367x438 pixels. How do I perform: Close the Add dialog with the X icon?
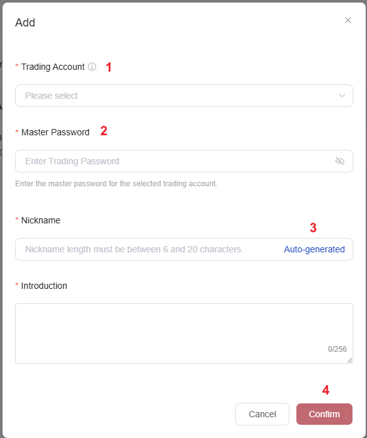(x=348, y=20)
